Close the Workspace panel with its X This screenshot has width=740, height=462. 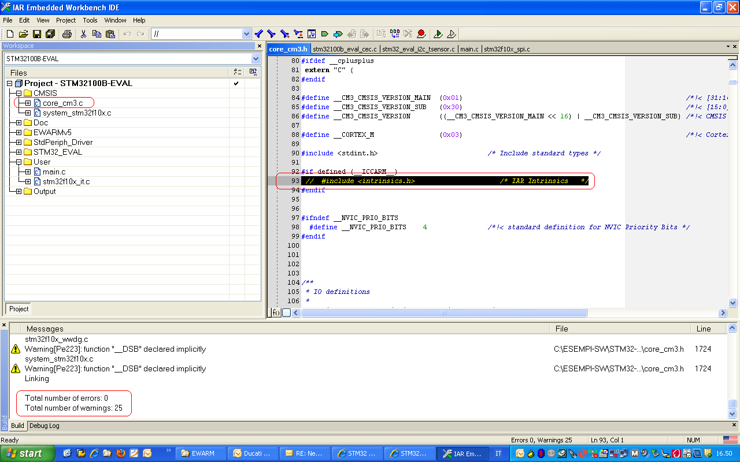(x=260, y=46)
